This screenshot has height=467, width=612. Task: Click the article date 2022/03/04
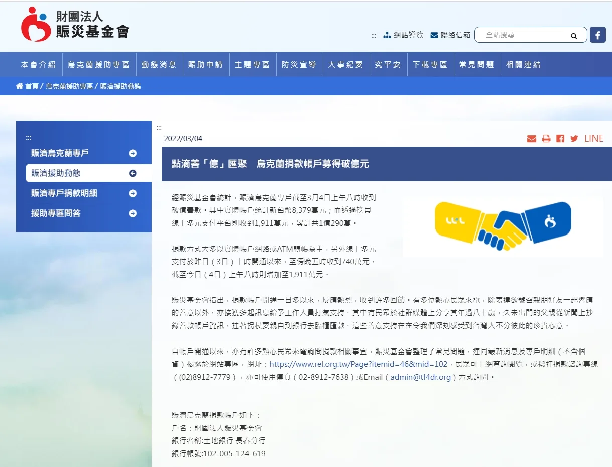(183, 139)
